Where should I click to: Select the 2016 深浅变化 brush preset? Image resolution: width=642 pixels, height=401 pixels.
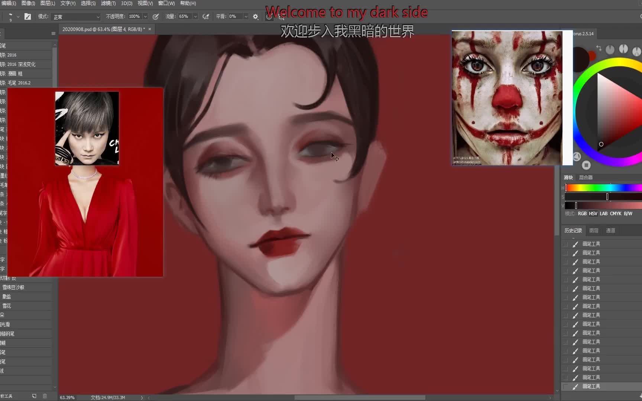(x=26, y=64)
